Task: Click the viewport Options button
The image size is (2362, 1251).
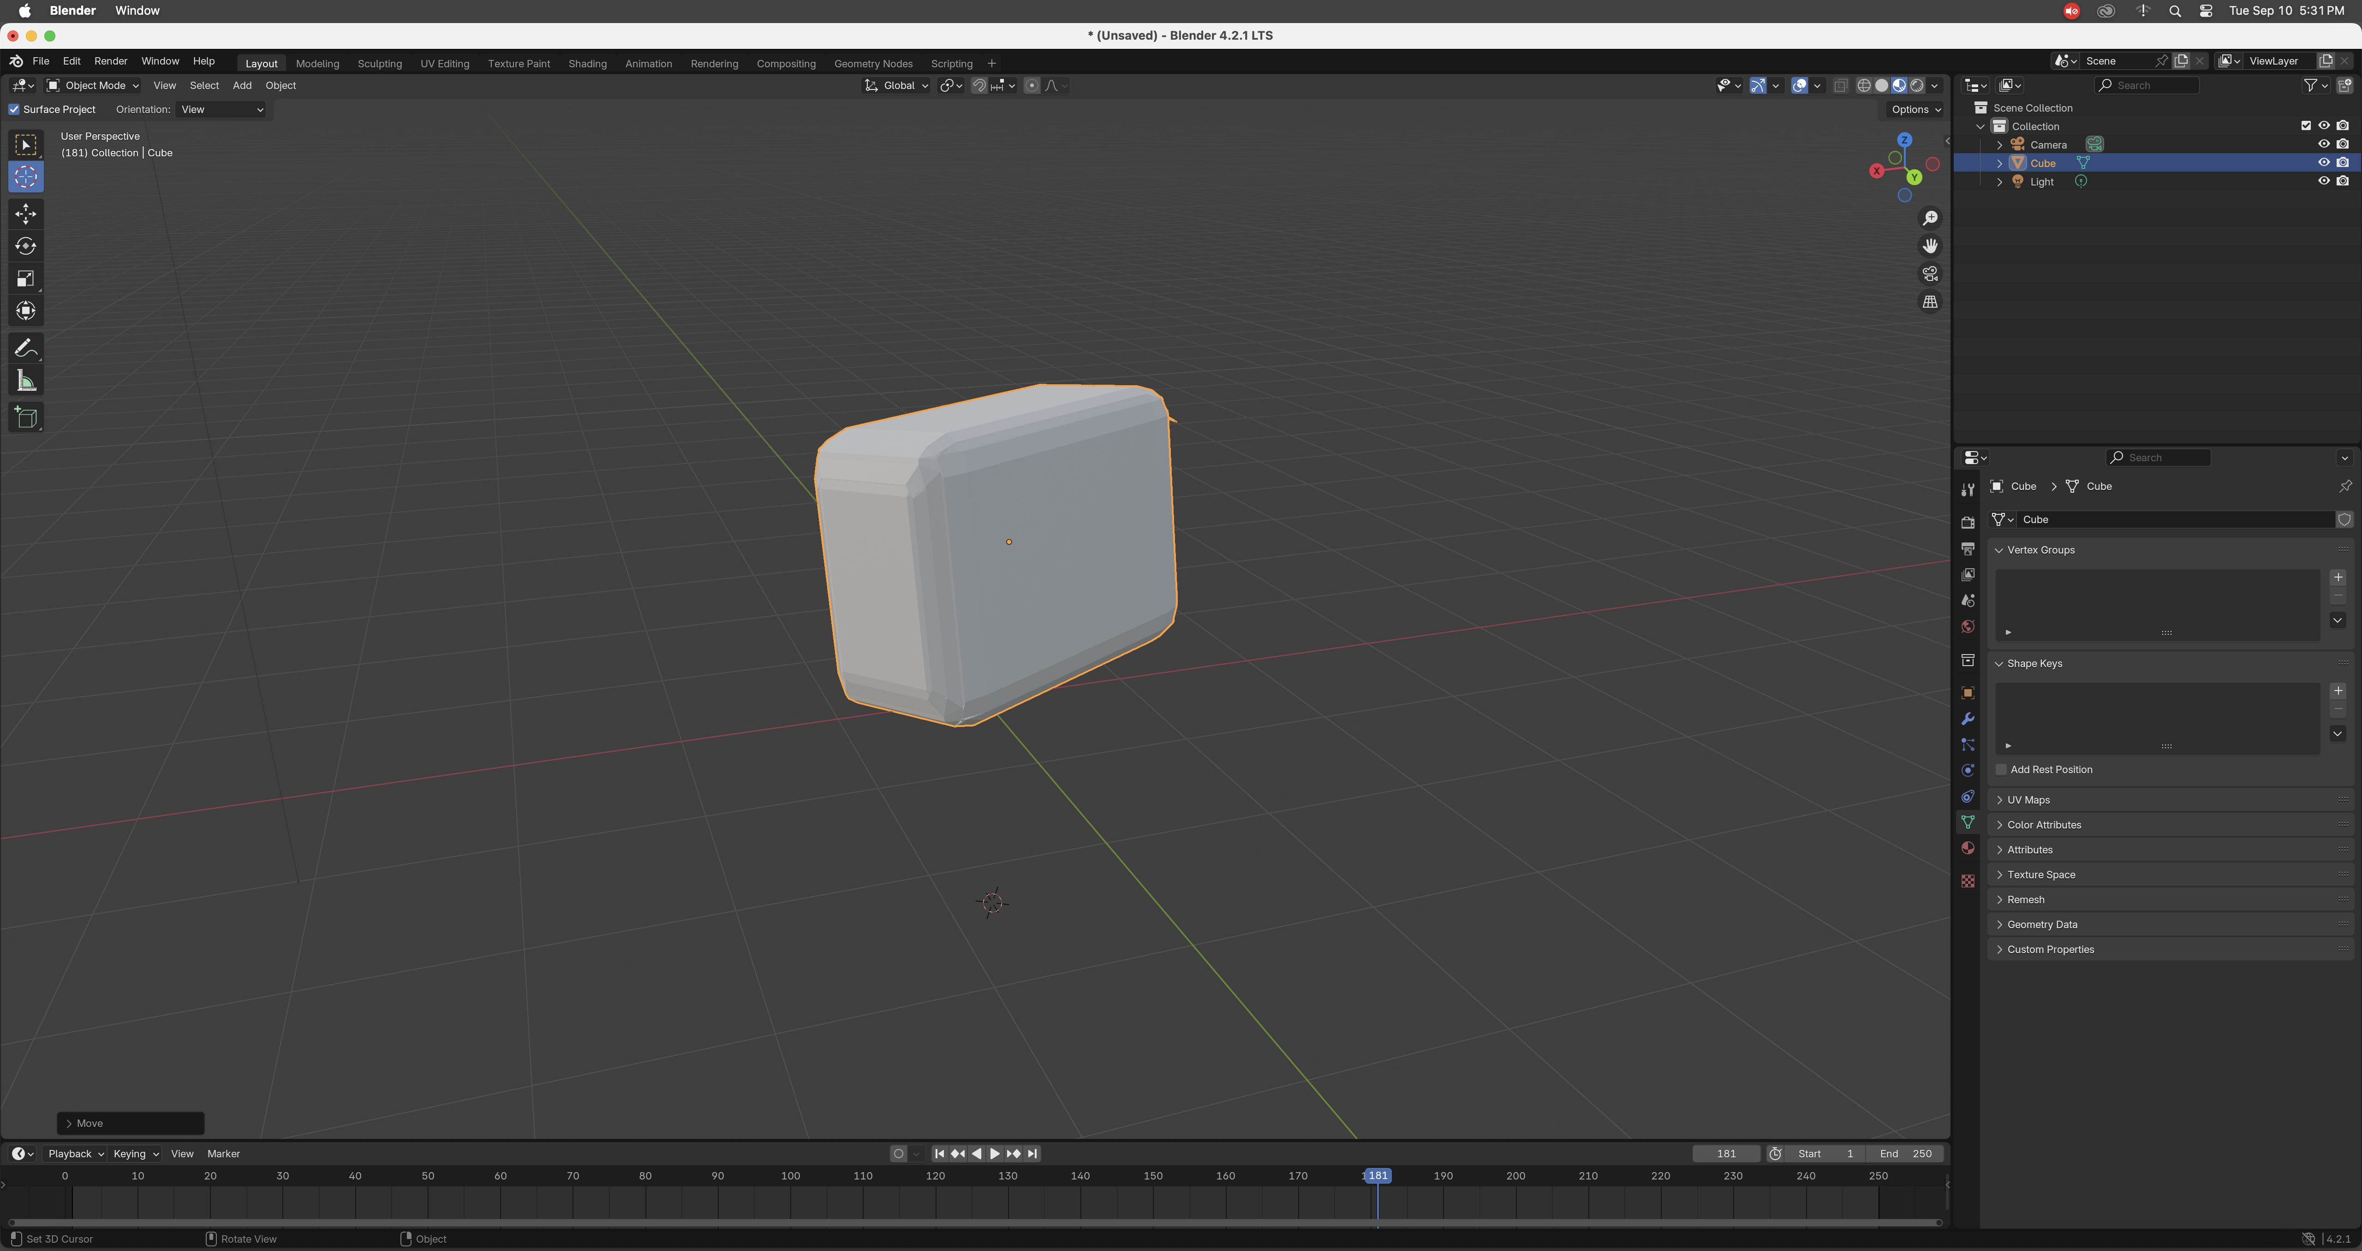Action: pos(1915,110)
